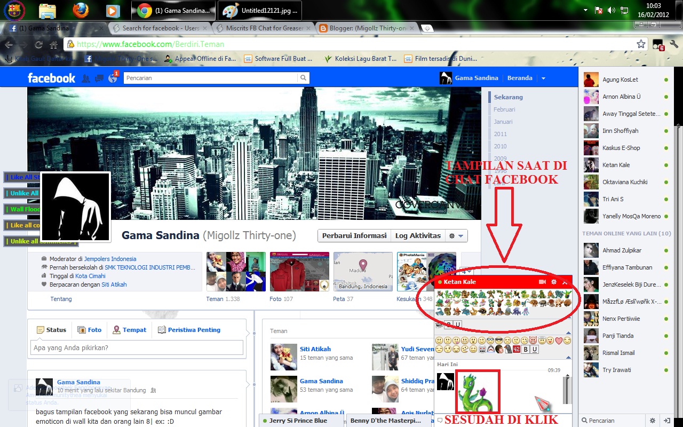Insert the heart emoticon in chat
This screenshot has width=683, height=427.
tap(559, 341)
